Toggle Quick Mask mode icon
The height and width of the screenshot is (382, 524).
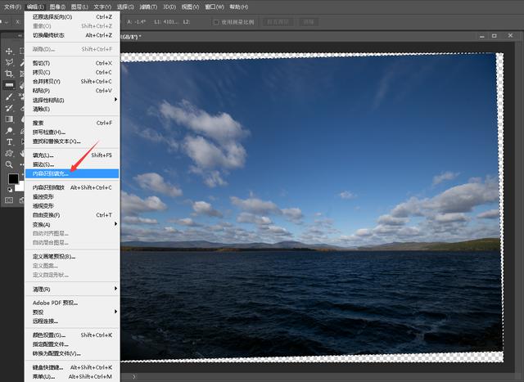click(10, 200)
